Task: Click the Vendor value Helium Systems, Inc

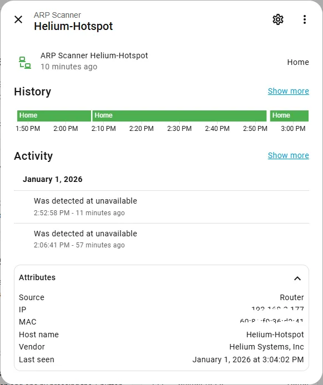Action: point(266,347)
